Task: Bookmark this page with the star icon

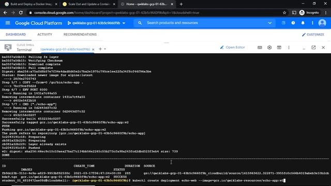Action: [284, 12]
